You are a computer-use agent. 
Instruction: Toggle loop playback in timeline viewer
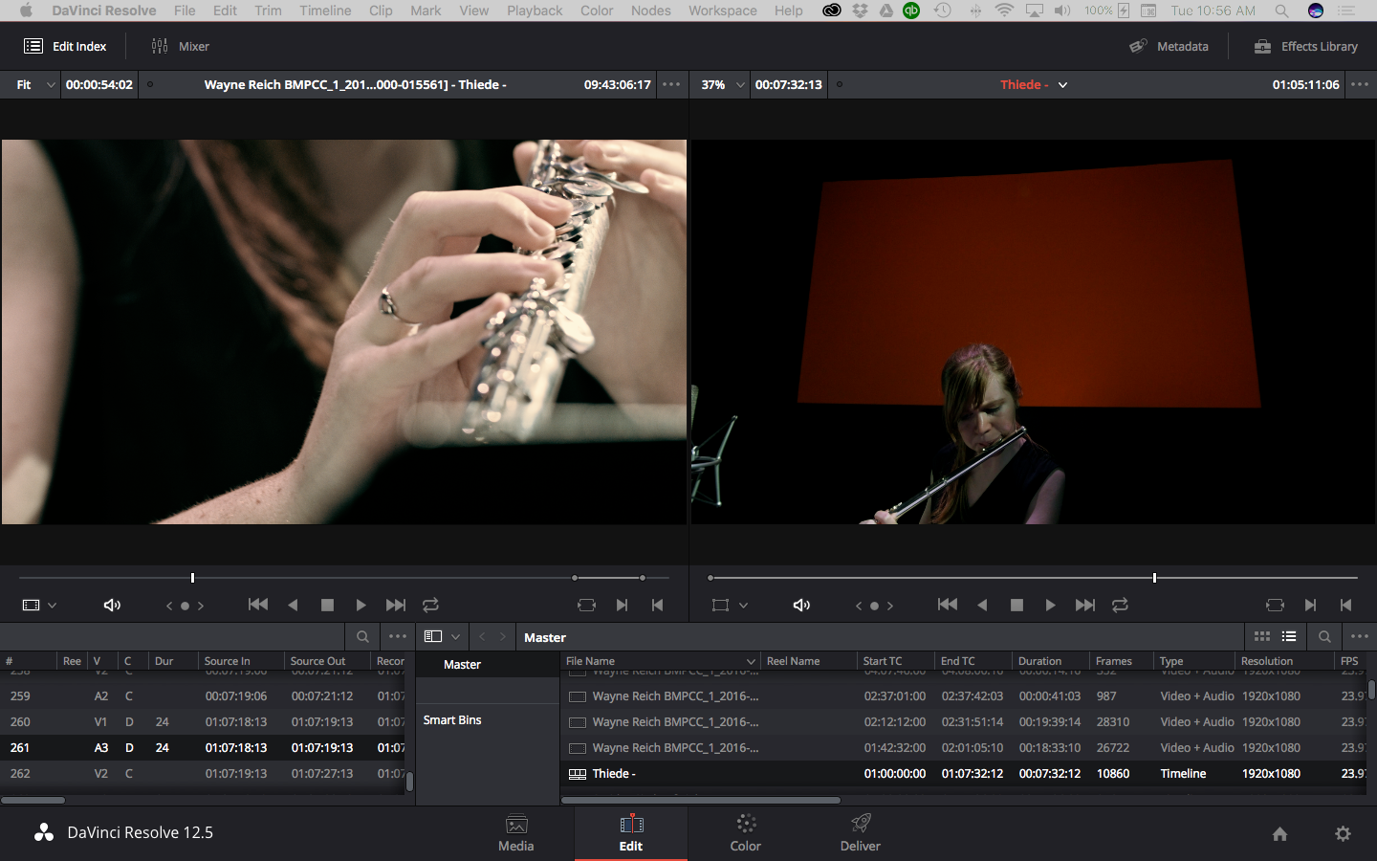click(x=1120, y=605)
